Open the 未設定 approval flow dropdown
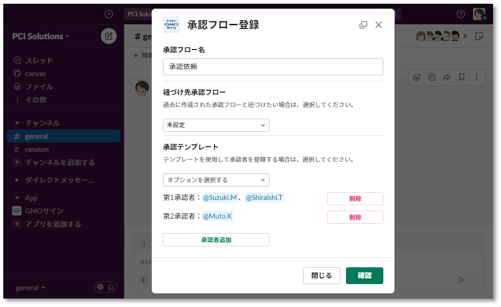Image resolution: width=501 pixels, height=307 pixels. pyautogui.click(x=216, y=125)
